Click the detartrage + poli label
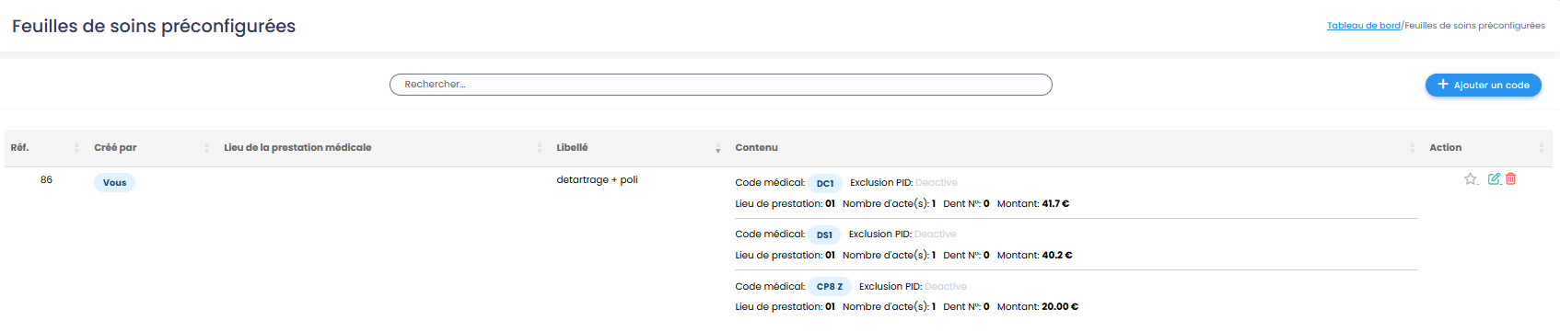The image size is (1560, 332). coord(597,180)
